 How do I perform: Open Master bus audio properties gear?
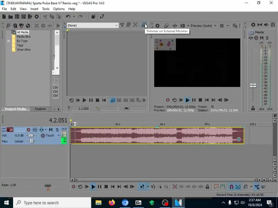click(x=253, y=25)
